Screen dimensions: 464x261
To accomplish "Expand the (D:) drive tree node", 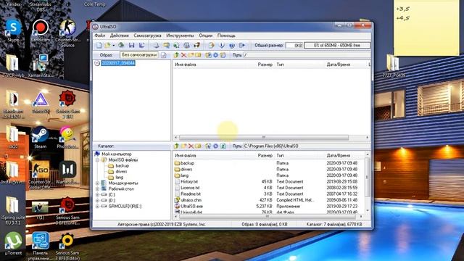I will pos(97,200).
